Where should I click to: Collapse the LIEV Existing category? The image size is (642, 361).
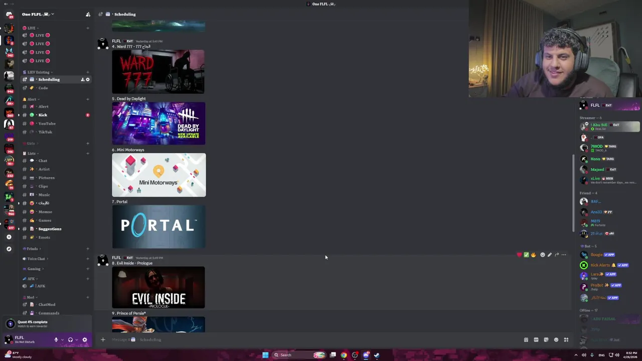tap(38, 72)
